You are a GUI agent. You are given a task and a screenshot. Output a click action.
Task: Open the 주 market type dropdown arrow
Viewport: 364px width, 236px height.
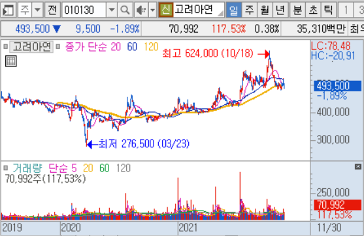[37, 10]
